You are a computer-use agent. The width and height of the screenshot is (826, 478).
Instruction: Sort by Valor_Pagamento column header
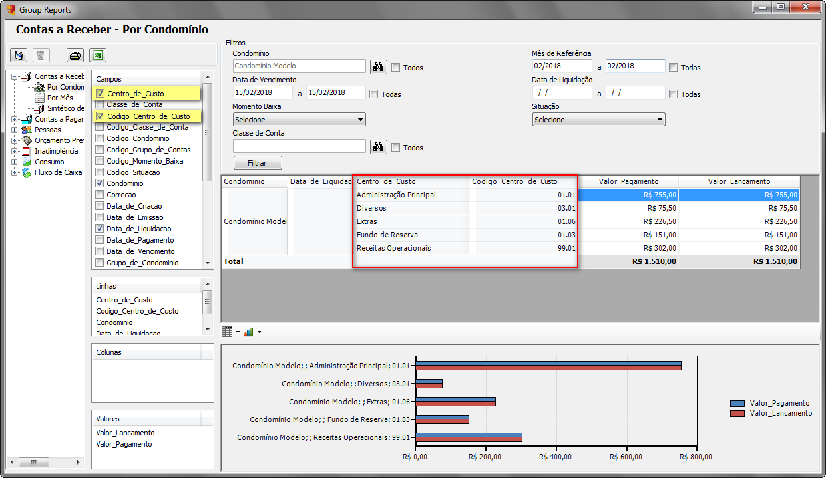[x=628, y=181]
